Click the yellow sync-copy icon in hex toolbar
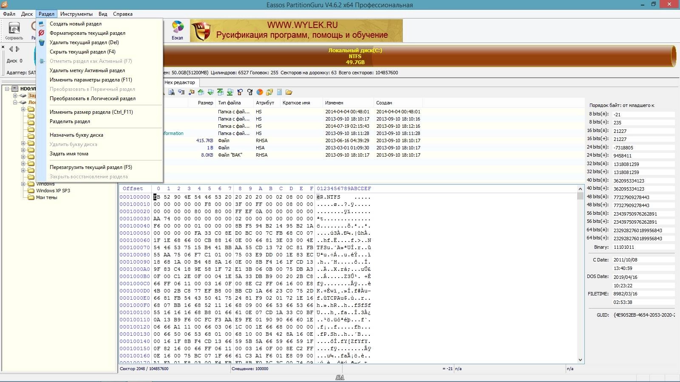This screenshot has width=680, height=382. (x=269, y=92)
